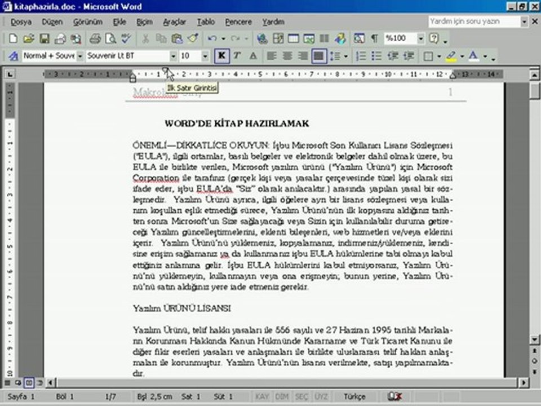
Task: Open the Tablo menu
Action: click(206, 22)
